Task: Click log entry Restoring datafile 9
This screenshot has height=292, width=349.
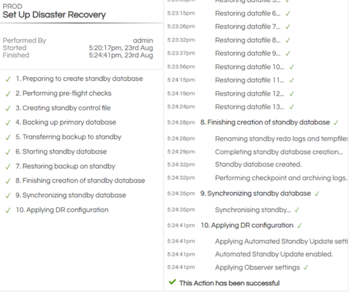Action: (248, 54)
